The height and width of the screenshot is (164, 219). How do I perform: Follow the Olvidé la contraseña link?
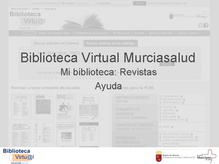pos(159,3)
